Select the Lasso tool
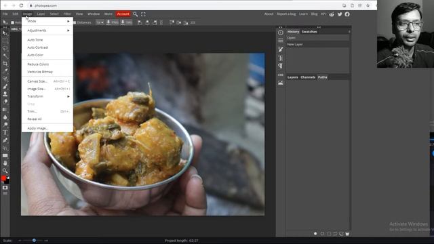The image size is (434, 244). [x=5, y=48]
